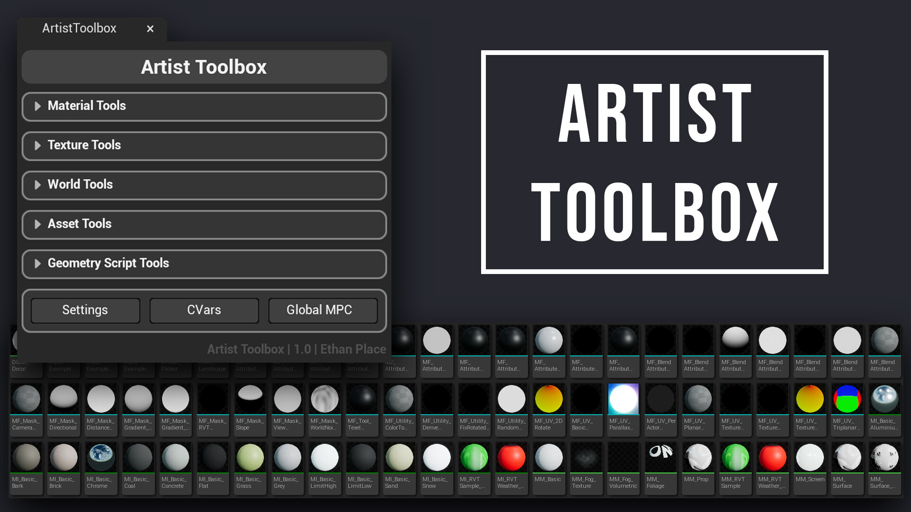Select the MM_Fog_Volumetric asset

point(623,457)
